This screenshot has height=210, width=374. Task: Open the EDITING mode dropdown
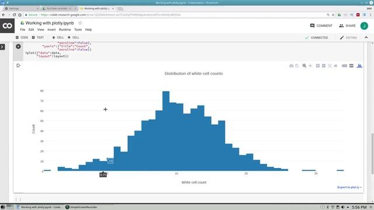(x=348, y=37)
